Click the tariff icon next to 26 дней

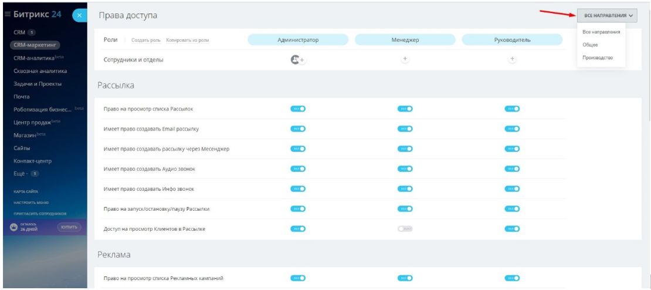13,227
